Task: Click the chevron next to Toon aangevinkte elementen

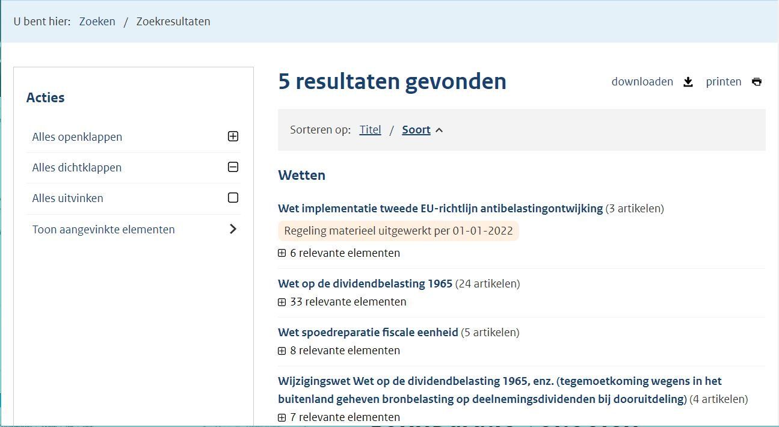Action: click(x=233, y=229)
